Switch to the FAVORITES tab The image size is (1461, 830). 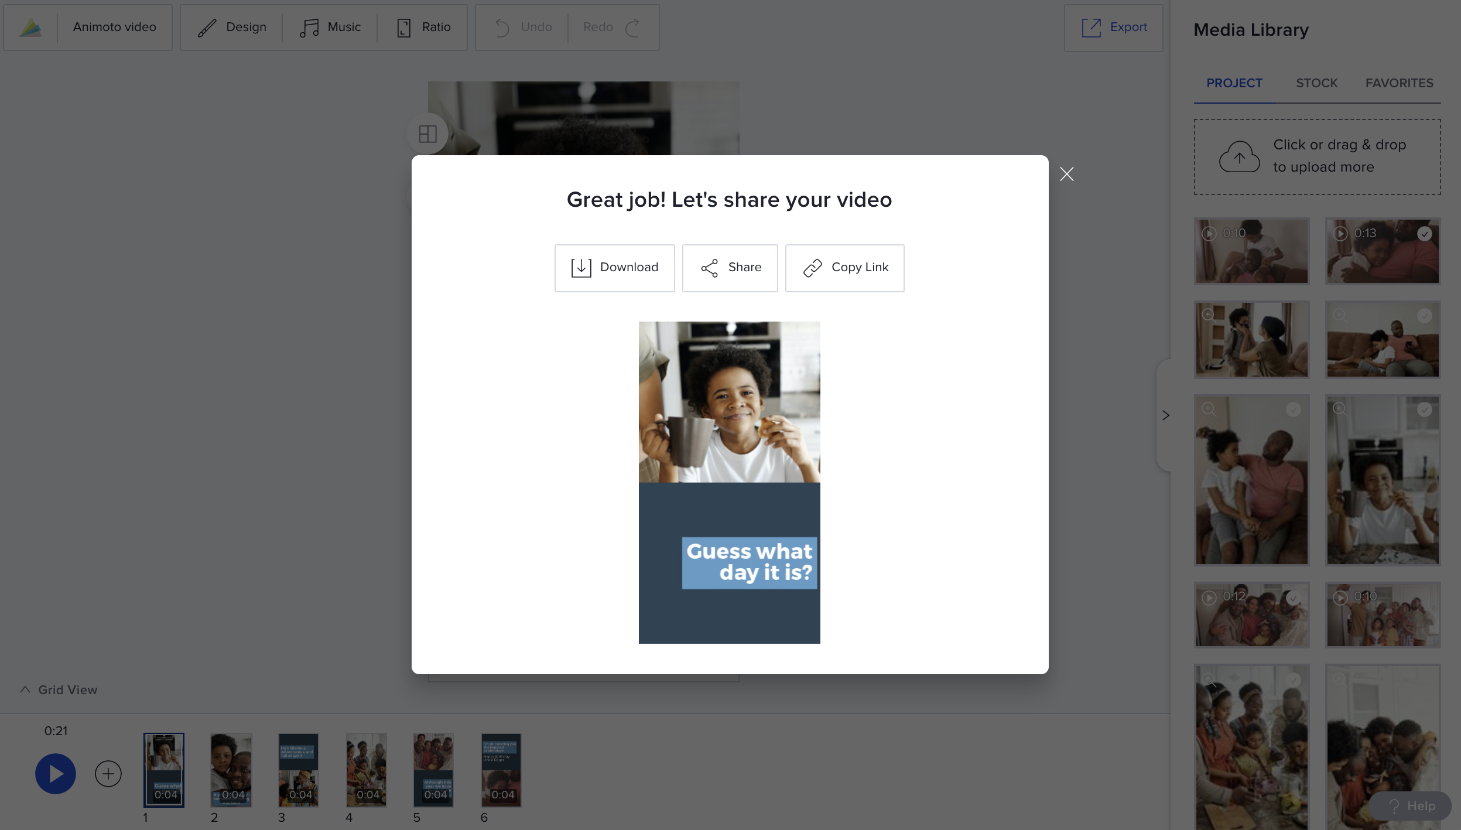[1399, 83]
